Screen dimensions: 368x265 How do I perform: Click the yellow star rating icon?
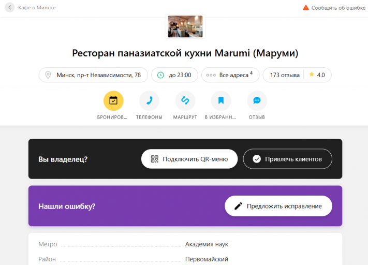pos(312,75)
